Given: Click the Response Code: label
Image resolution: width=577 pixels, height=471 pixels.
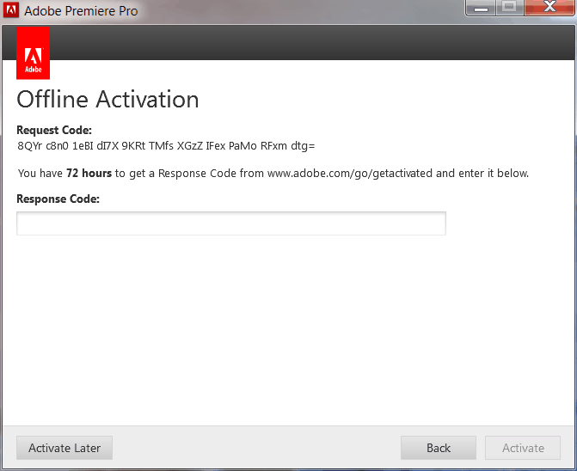Looking at the screenshot, I should pyautogui.click(x=58, y=199).
